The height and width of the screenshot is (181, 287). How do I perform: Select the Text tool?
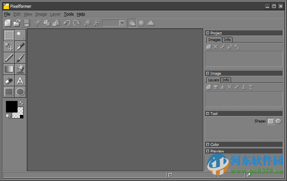[20, 81]
